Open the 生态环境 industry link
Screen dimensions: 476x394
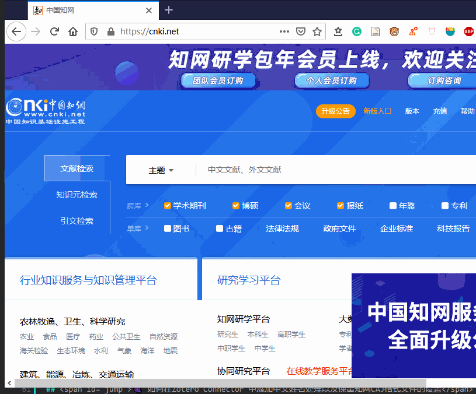click(x=71, y=351)
